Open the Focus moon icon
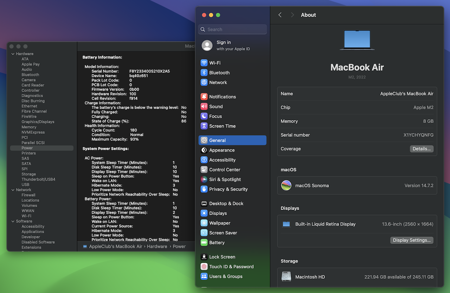 (204, 116)
